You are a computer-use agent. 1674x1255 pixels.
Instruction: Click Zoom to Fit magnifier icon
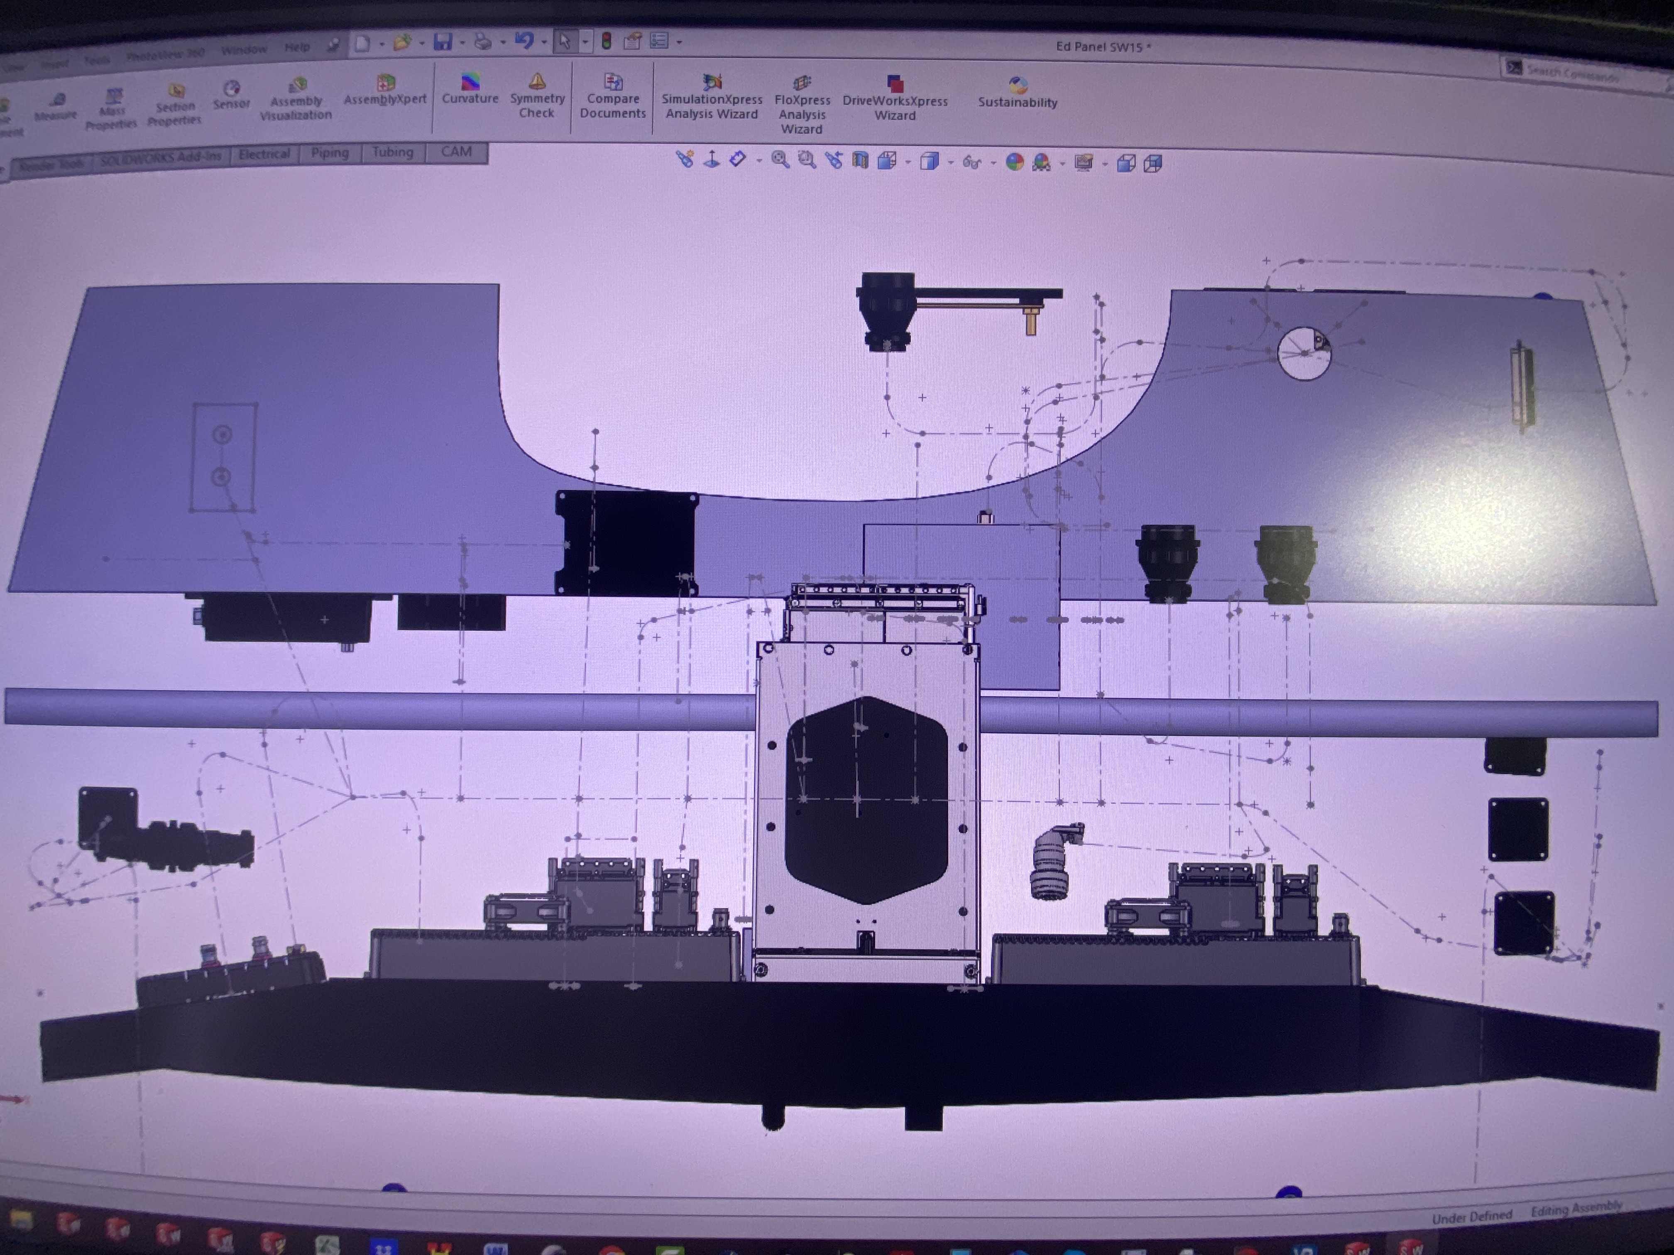click(x=780, y=160)
